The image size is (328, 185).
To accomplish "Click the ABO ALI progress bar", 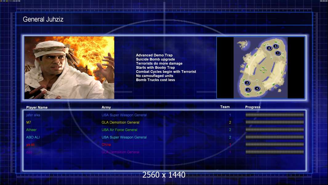I will point(274,137).
